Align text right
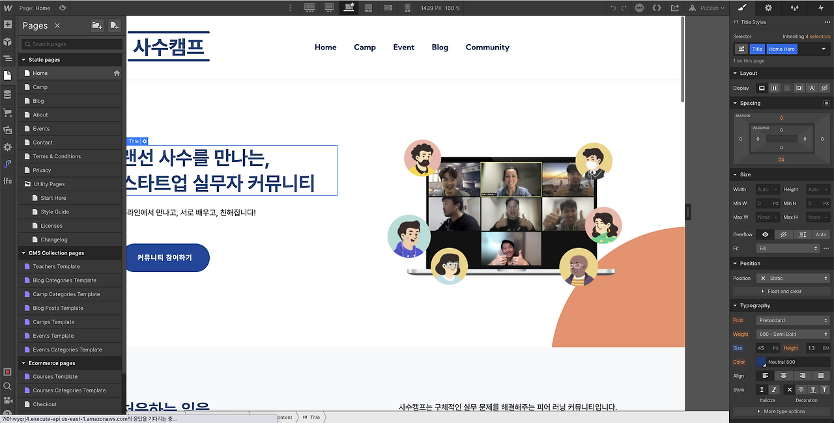This screenshot has height=423, width=834. coord(802,375)
